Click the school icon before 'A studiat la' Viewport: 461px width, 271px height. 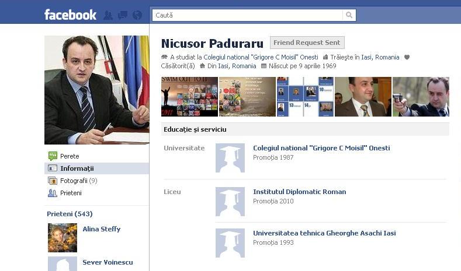[164, 57]
